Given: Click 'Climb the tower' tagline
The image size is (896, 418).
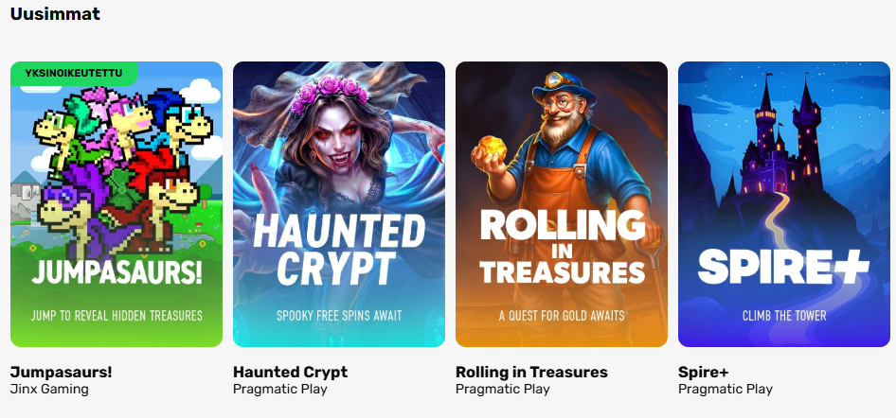Looking at the screenshot, I should pos(784,315).
